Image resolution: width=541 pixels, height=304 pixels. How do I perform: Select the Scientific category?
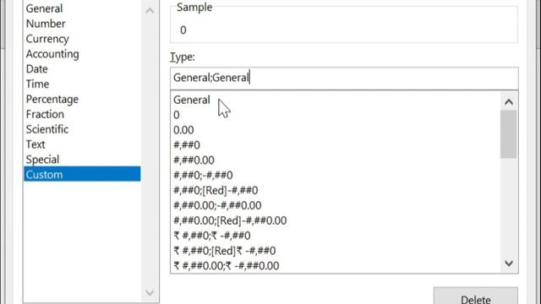(82, 129)
